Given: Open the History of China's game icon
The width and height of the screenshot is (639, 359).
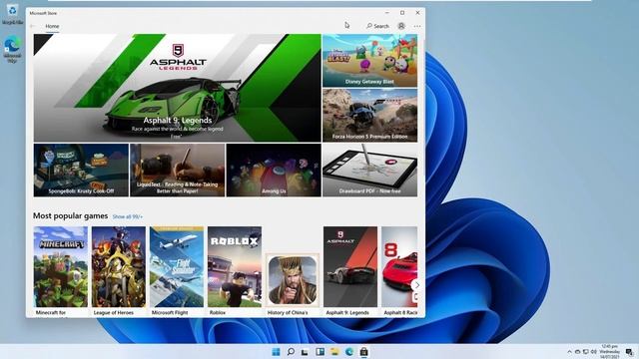Looking at the screenshot, I should (x=293, y=280).
